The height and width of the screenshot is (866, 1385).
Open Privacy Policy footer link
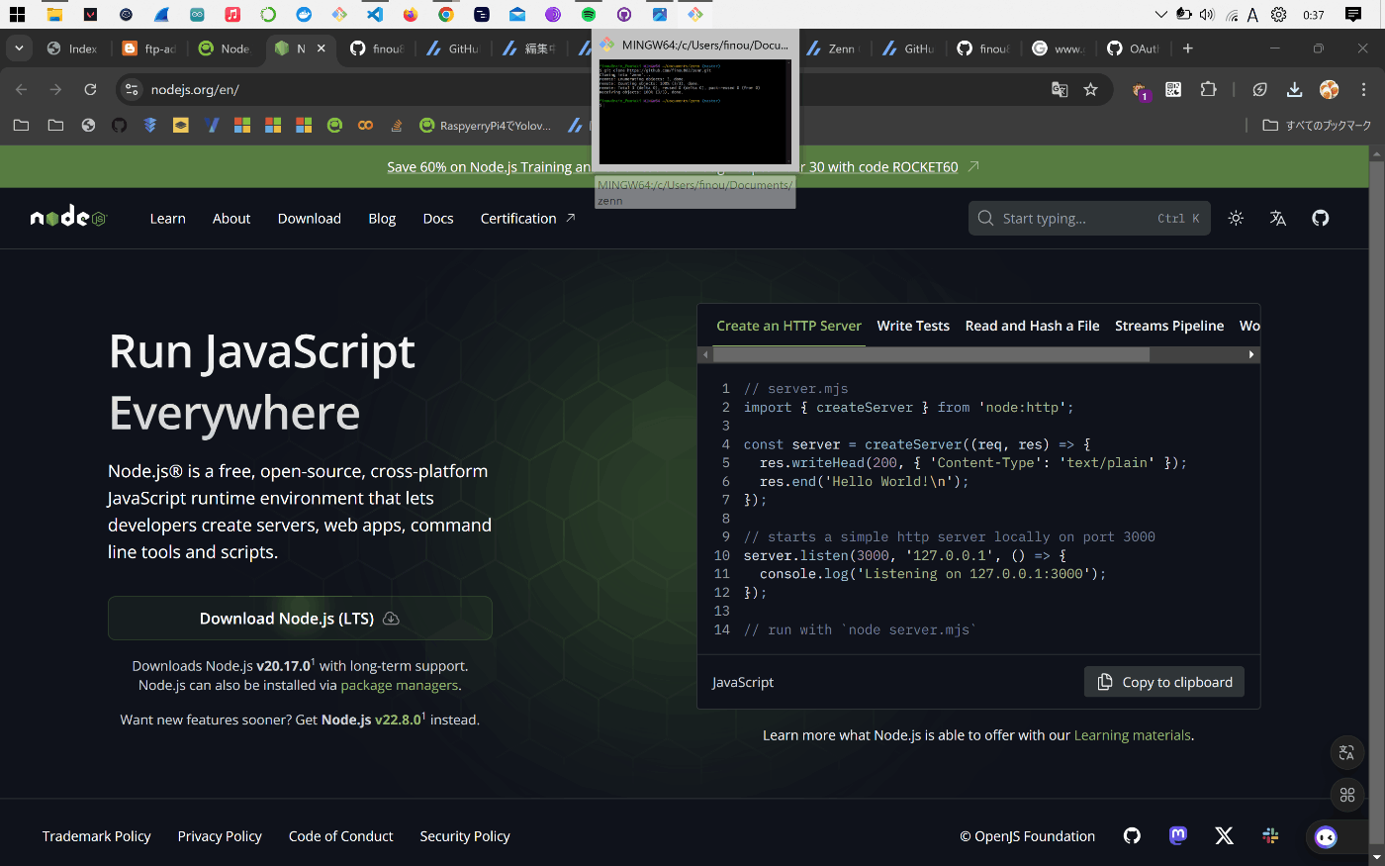[220, 836]
